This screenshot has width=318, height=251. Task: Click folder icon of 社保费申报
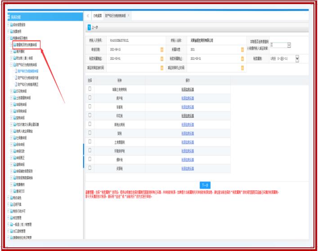click(14, 138)
